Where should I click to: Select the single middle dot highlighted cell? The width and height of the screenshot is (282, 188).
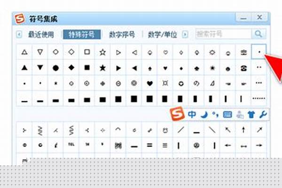click(259, 52)
